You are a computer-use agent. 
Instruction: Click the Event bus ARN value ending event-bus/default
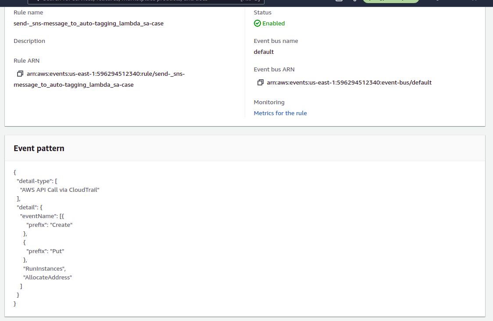(x=349, y=82)
